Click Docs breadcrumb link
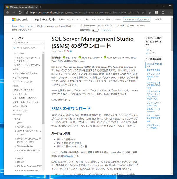177x179 pixels. (x=14, y=26)
